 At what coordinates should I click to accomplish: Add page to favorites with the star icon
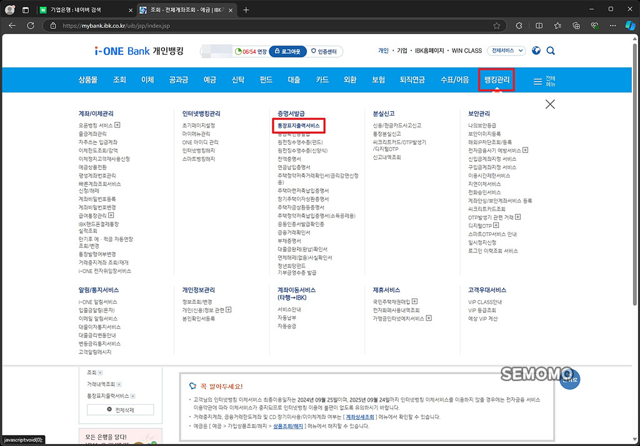tap(496, 26)
